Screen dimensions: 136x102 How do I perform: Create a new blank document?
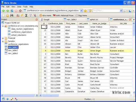coord(3,15)
